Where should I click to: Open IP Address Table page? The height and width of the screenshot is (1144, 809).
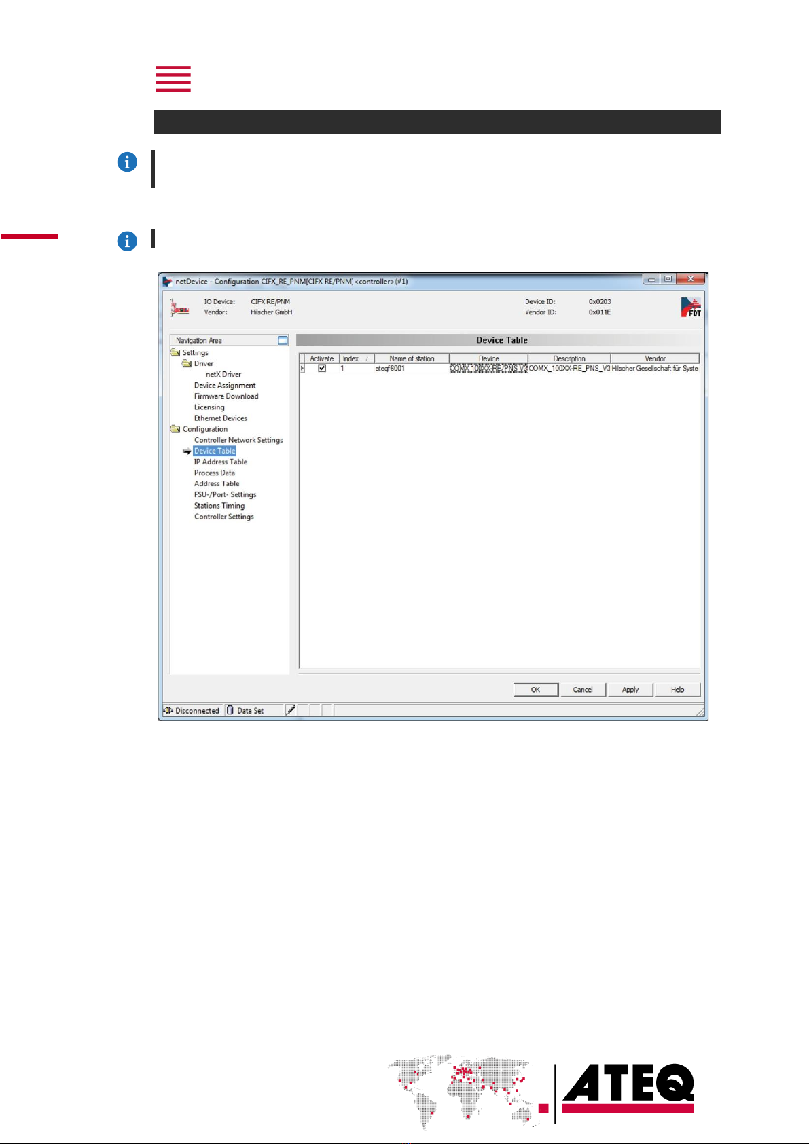[221, 462]
